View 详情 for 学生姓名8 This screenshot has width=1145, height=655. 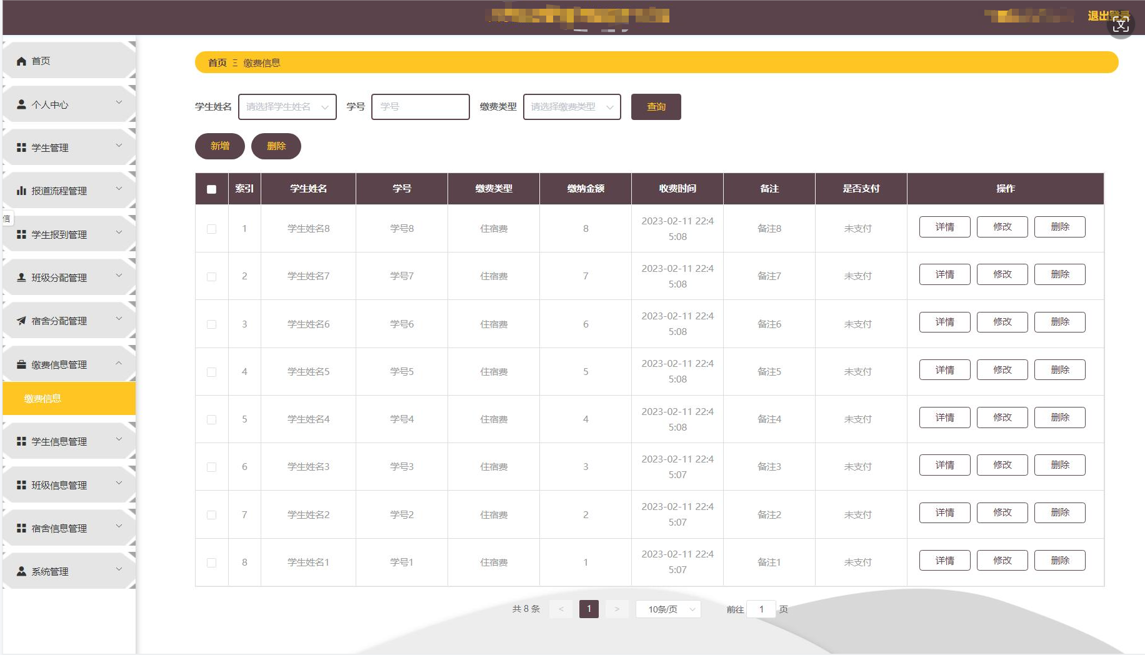tap(945, 227)
